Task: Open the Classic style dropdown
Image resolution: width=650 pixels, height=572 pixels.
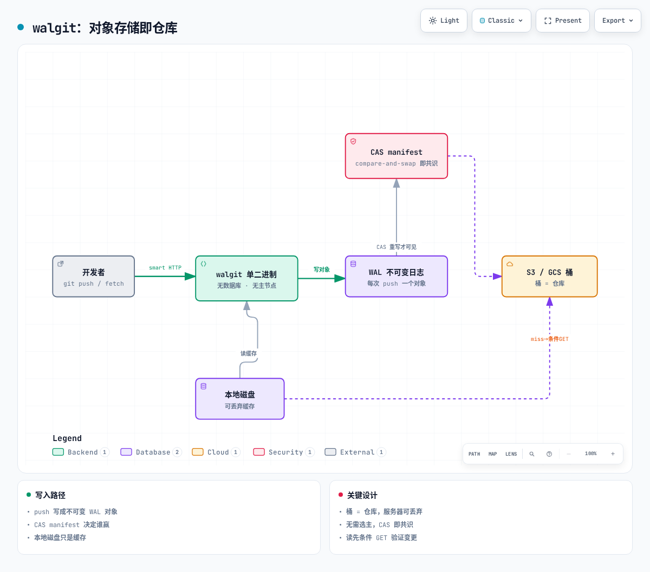Action: point(501,21)
